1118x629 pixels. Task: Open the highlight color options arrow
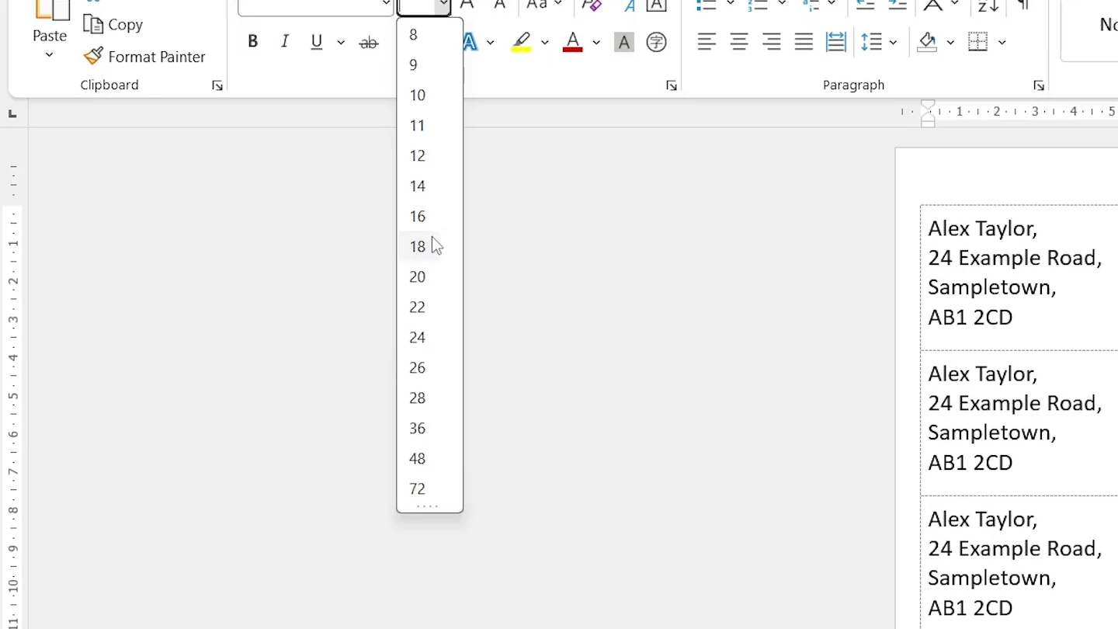tap(544, 42)
